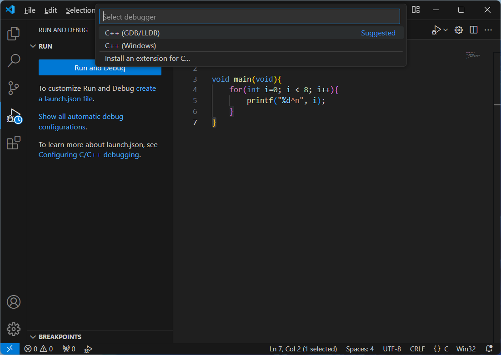The height and width of the screenshot is (355, 501).
Task: Click the Select debugger input field
Action: [x=249, y=17]
